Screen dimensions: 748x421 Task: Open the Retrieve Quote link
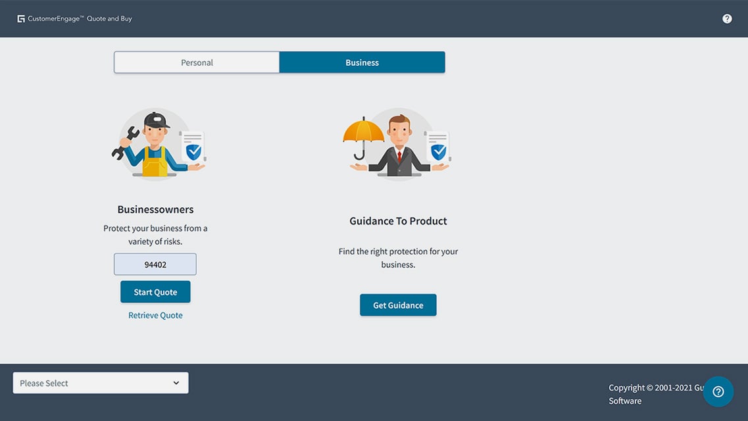(155, 315)
